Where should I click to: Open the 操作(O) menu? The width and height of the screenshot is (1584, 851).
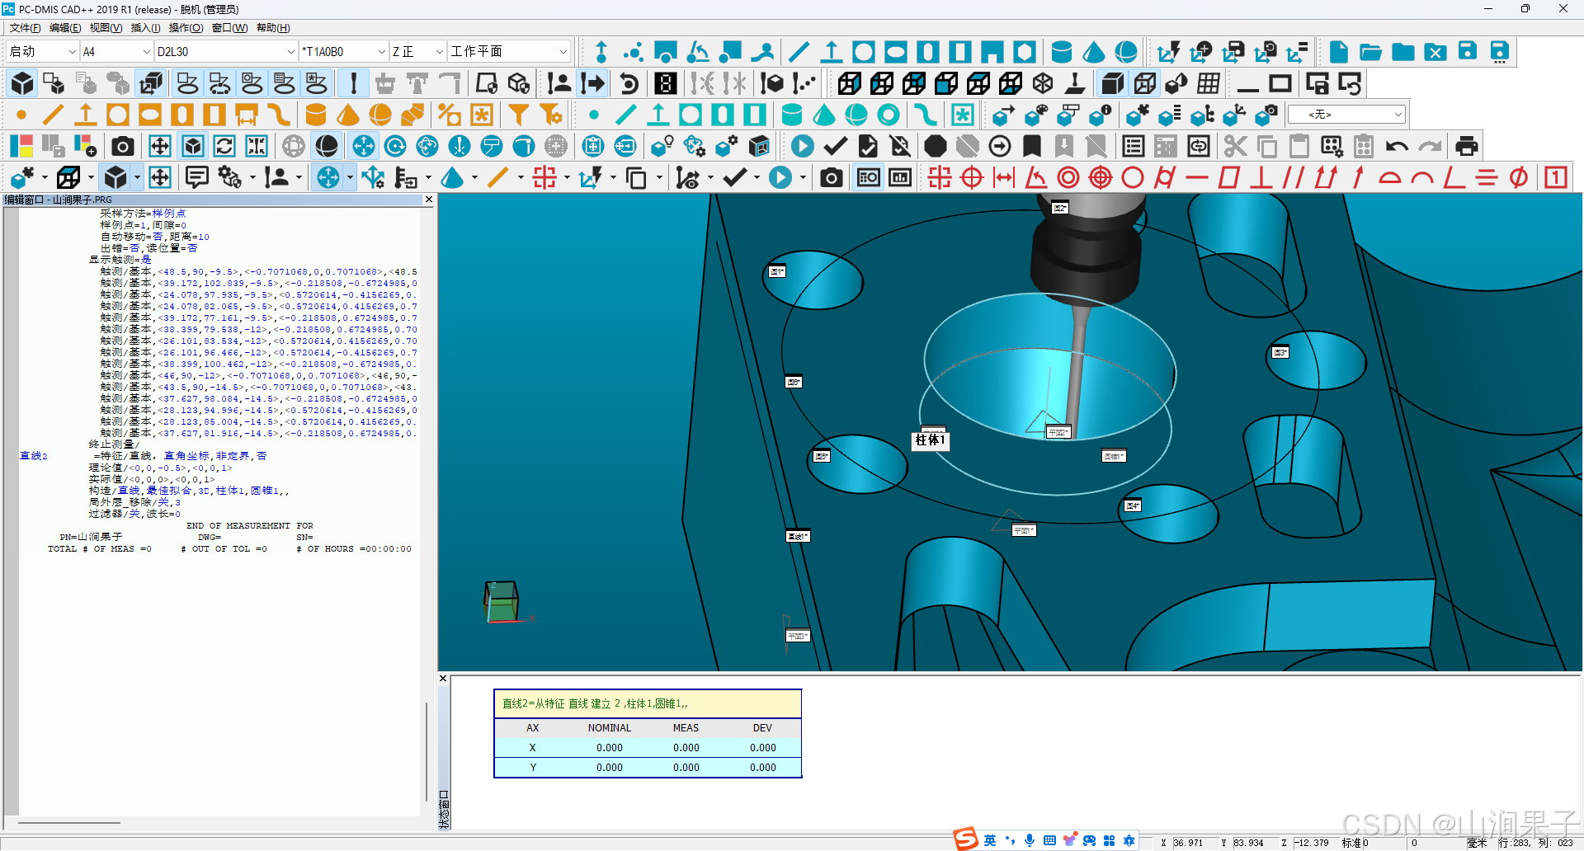[x=186, y=28]
